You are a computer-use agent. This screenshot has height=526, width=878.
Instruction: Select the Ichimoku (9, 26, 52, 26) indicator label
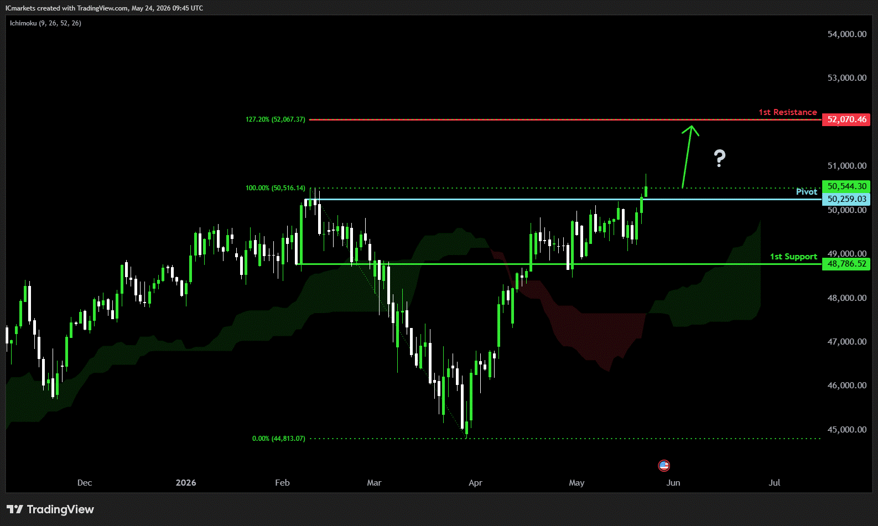tap(45, 23)
